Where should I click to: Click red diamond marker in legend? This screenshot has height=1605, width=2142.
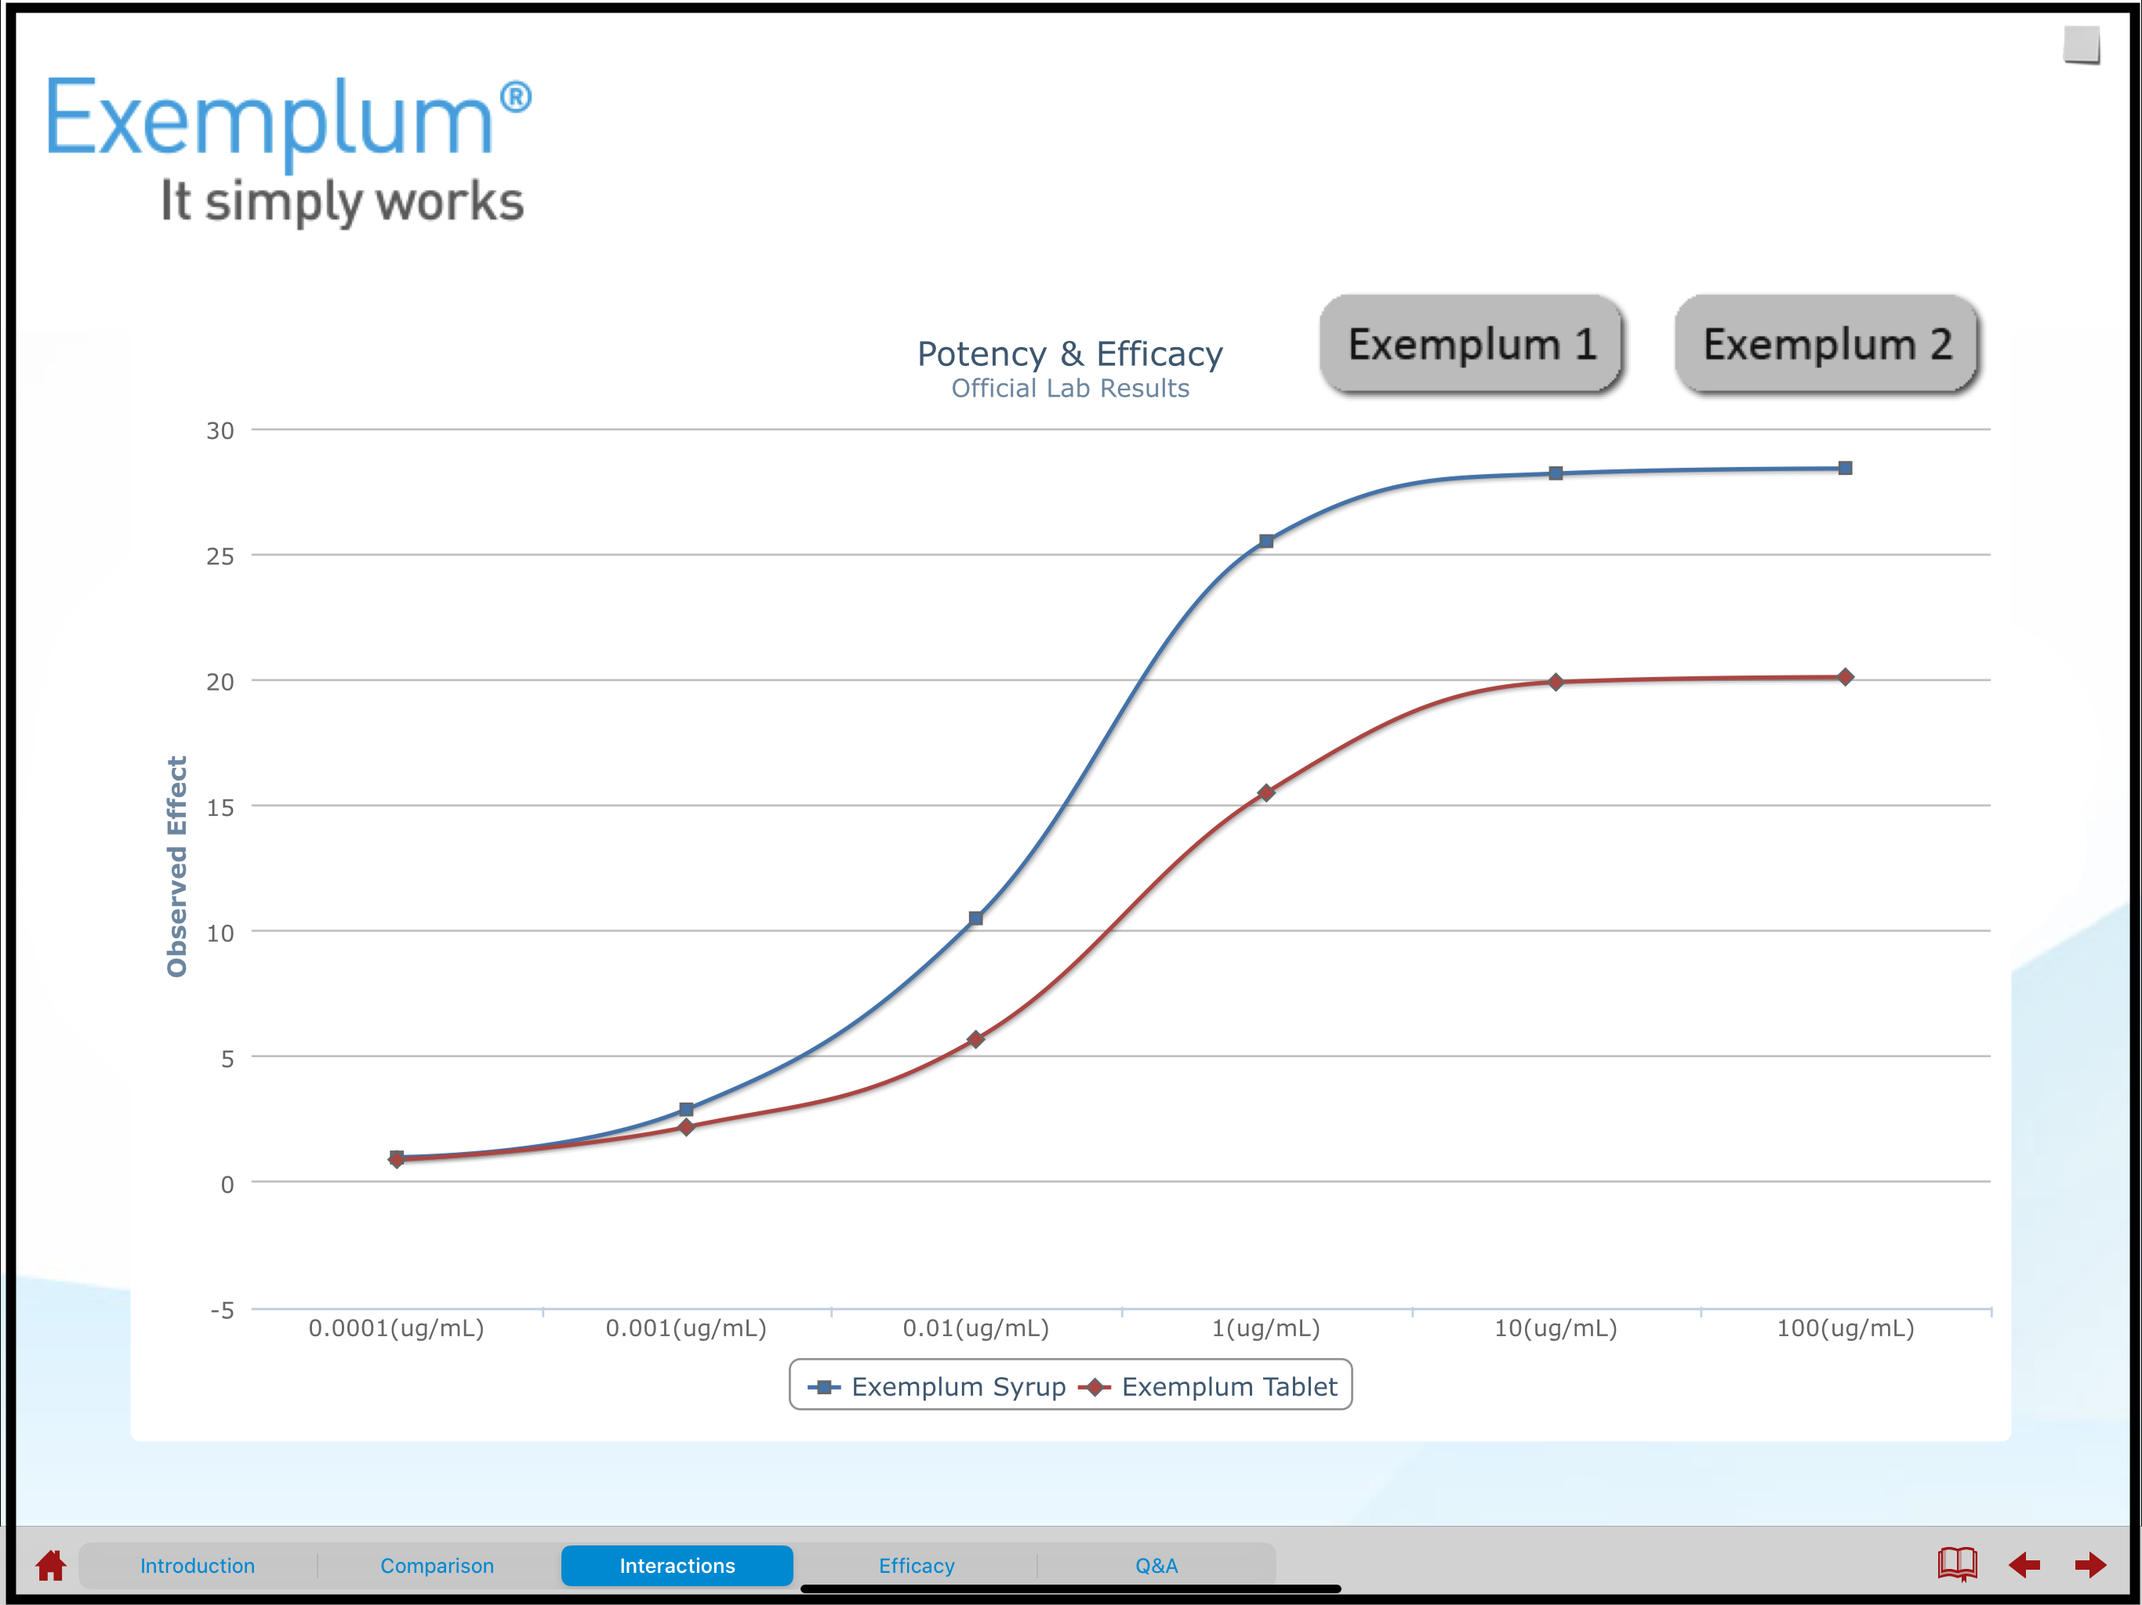tap(1095, 1387)
